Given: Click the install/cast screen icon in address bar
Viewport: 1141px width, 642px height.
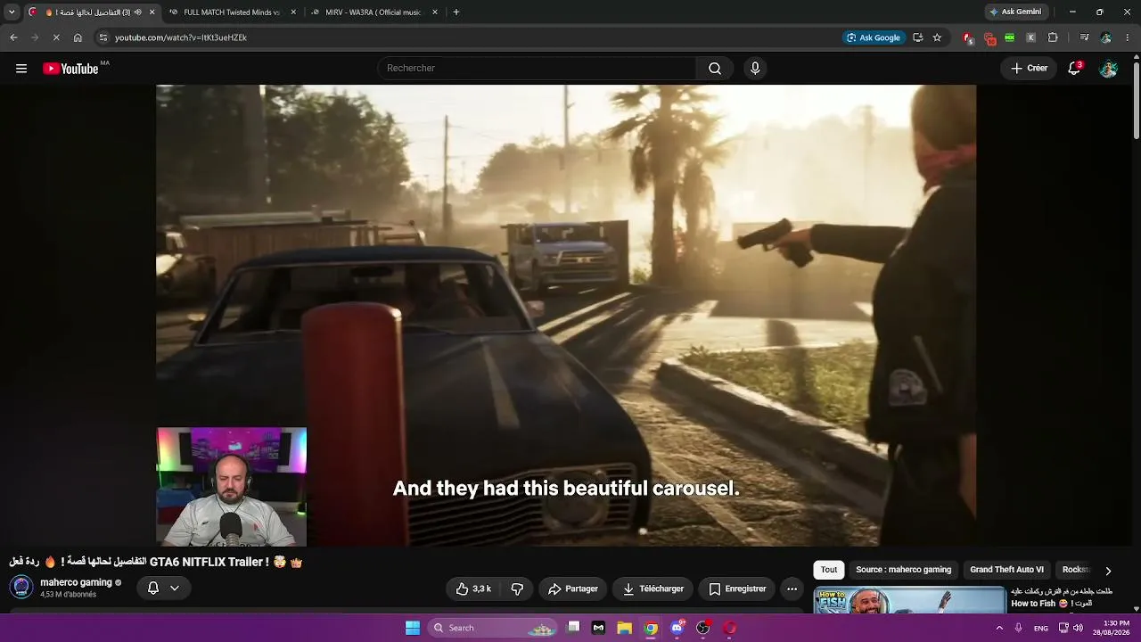Looking at the screenshot, I should 917,37.
